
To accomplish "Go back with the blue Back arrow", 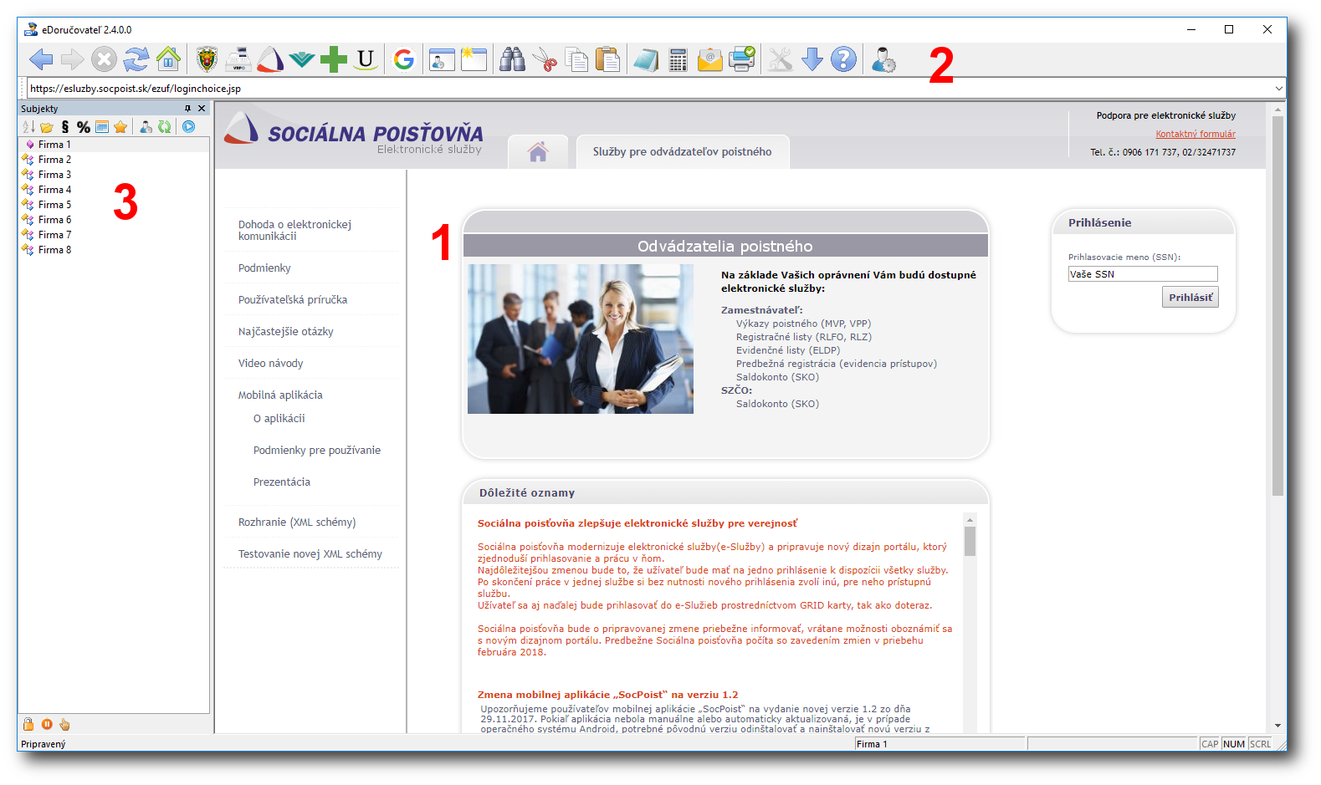I will [x=41, y=59].
